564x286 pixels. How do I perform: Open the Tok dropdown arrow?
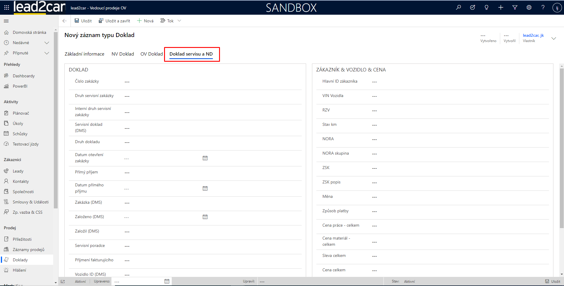click(179, 21)
